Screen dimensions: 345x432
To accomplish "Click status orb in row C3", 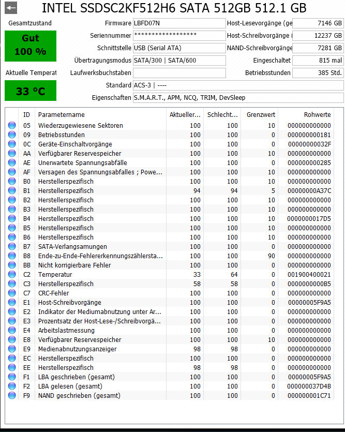I will (12, 284).
